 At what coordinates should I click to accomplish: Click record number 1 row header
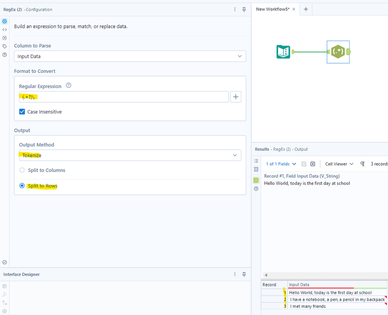point(274,293)
